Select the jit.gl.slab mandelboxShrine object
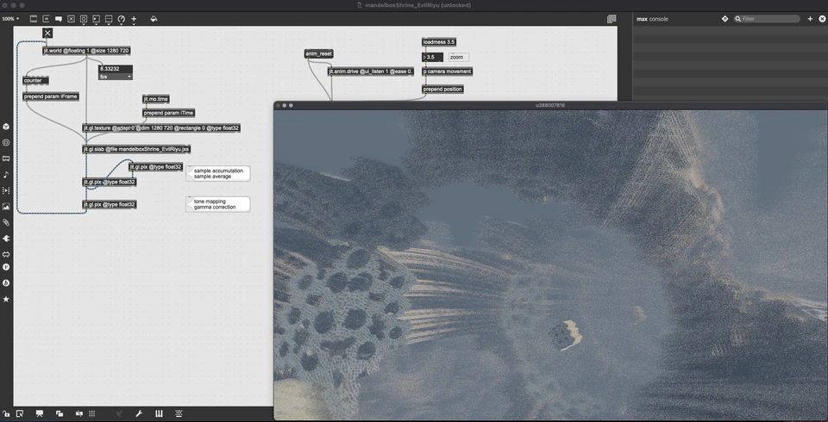The image size is (828, 422). tap(137, 149)
